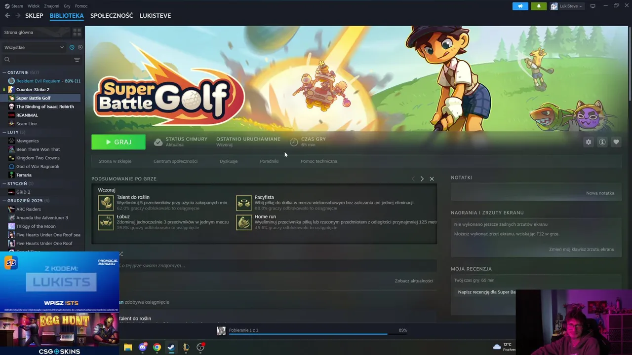
Task: Click the Home run achievement icon
Action: point(244,222)
